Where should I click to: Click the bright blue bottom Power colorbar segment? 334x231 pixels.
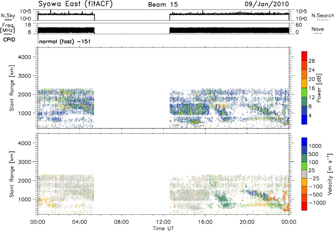(x=304, y=120)
